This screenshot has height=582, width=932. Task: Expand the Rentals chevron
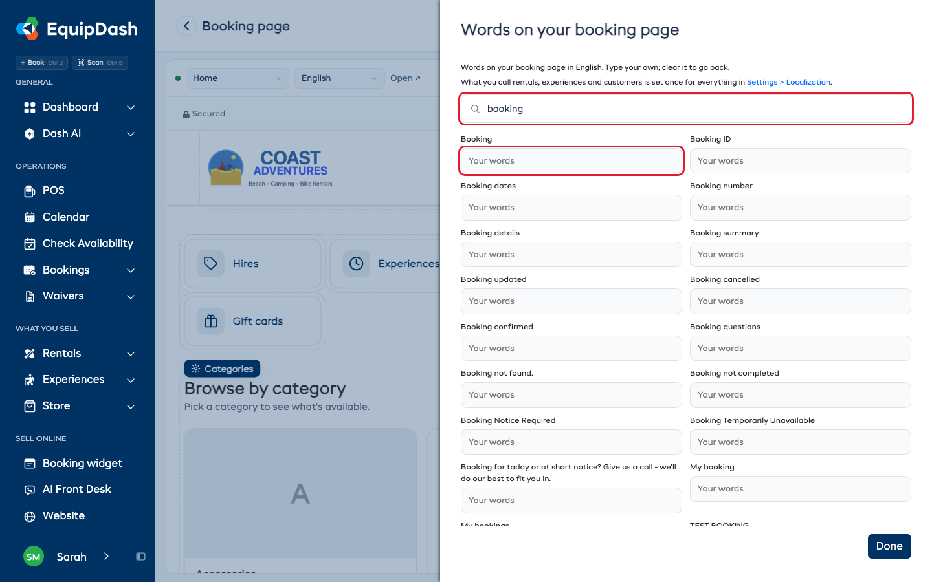tap(131, 354)
